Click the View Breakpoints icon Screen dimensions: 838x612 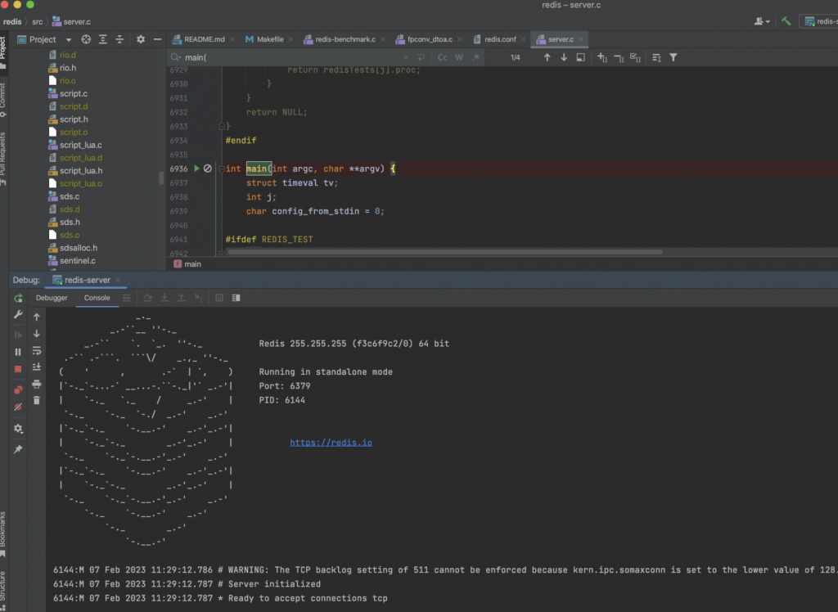18,389
